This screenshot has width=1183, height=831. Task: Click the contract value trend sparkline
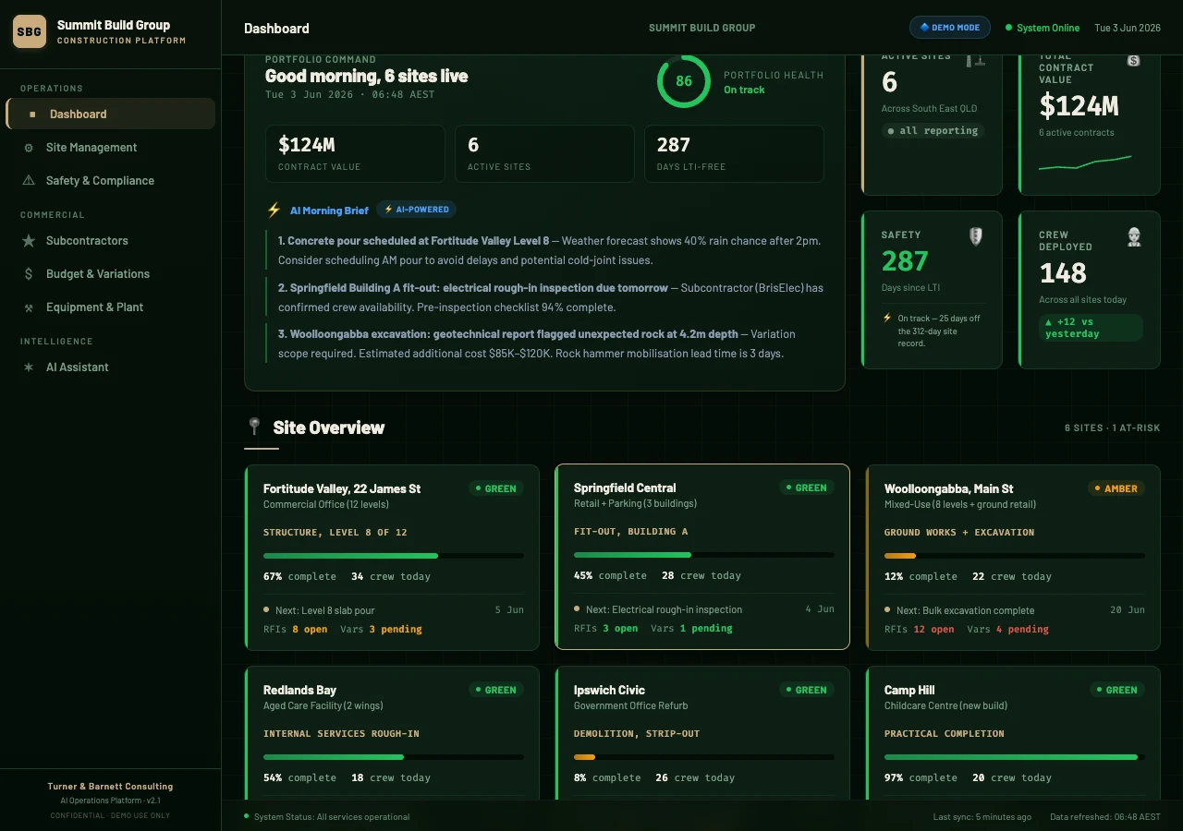click(x=1085, y=163)
